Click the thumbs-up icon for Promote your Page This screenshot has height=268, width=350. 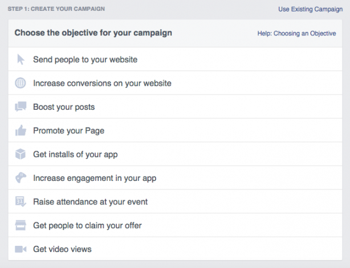pyautogui.click(x=21, y=130)
